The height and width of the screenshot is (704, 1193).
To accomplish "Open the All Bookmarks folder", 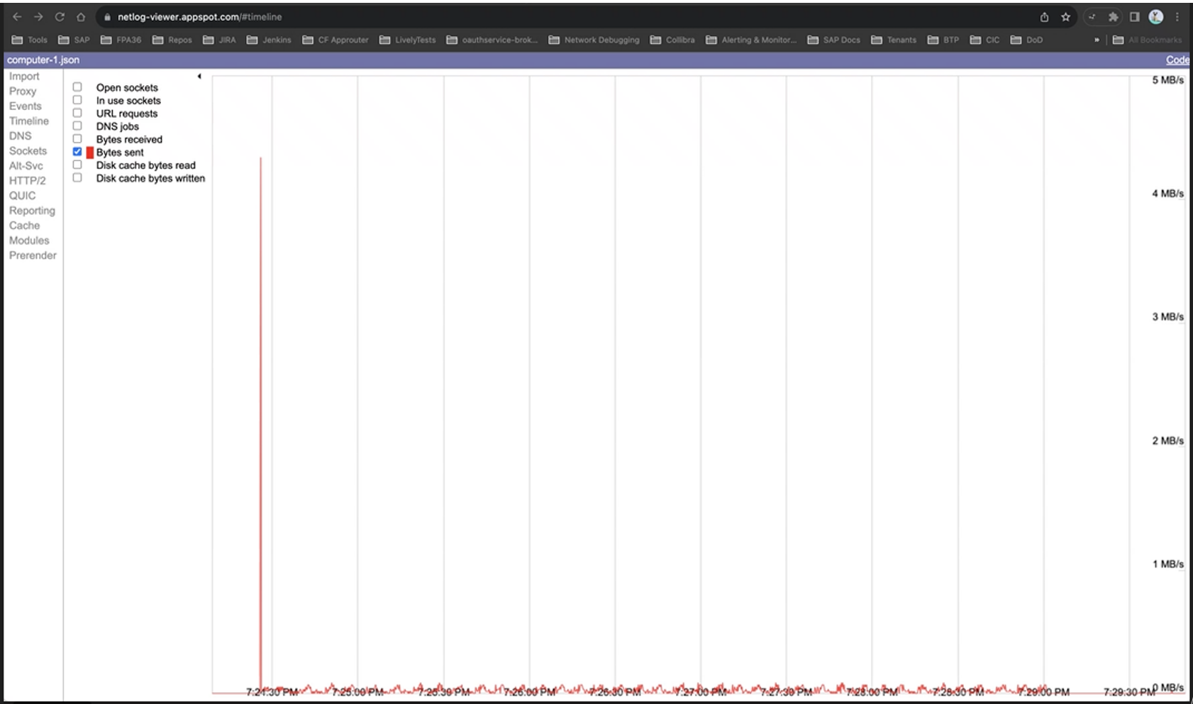I will tap(1147, 40).
